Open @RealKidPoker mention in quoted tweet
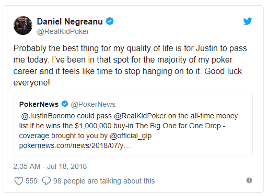The image size is (268, 196). pos(140,116)
